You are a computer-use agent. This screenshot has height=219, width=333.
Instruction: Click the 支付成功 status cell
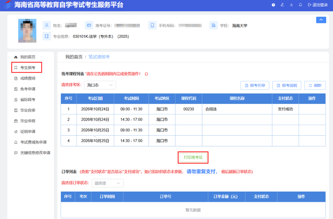point(285,109)
